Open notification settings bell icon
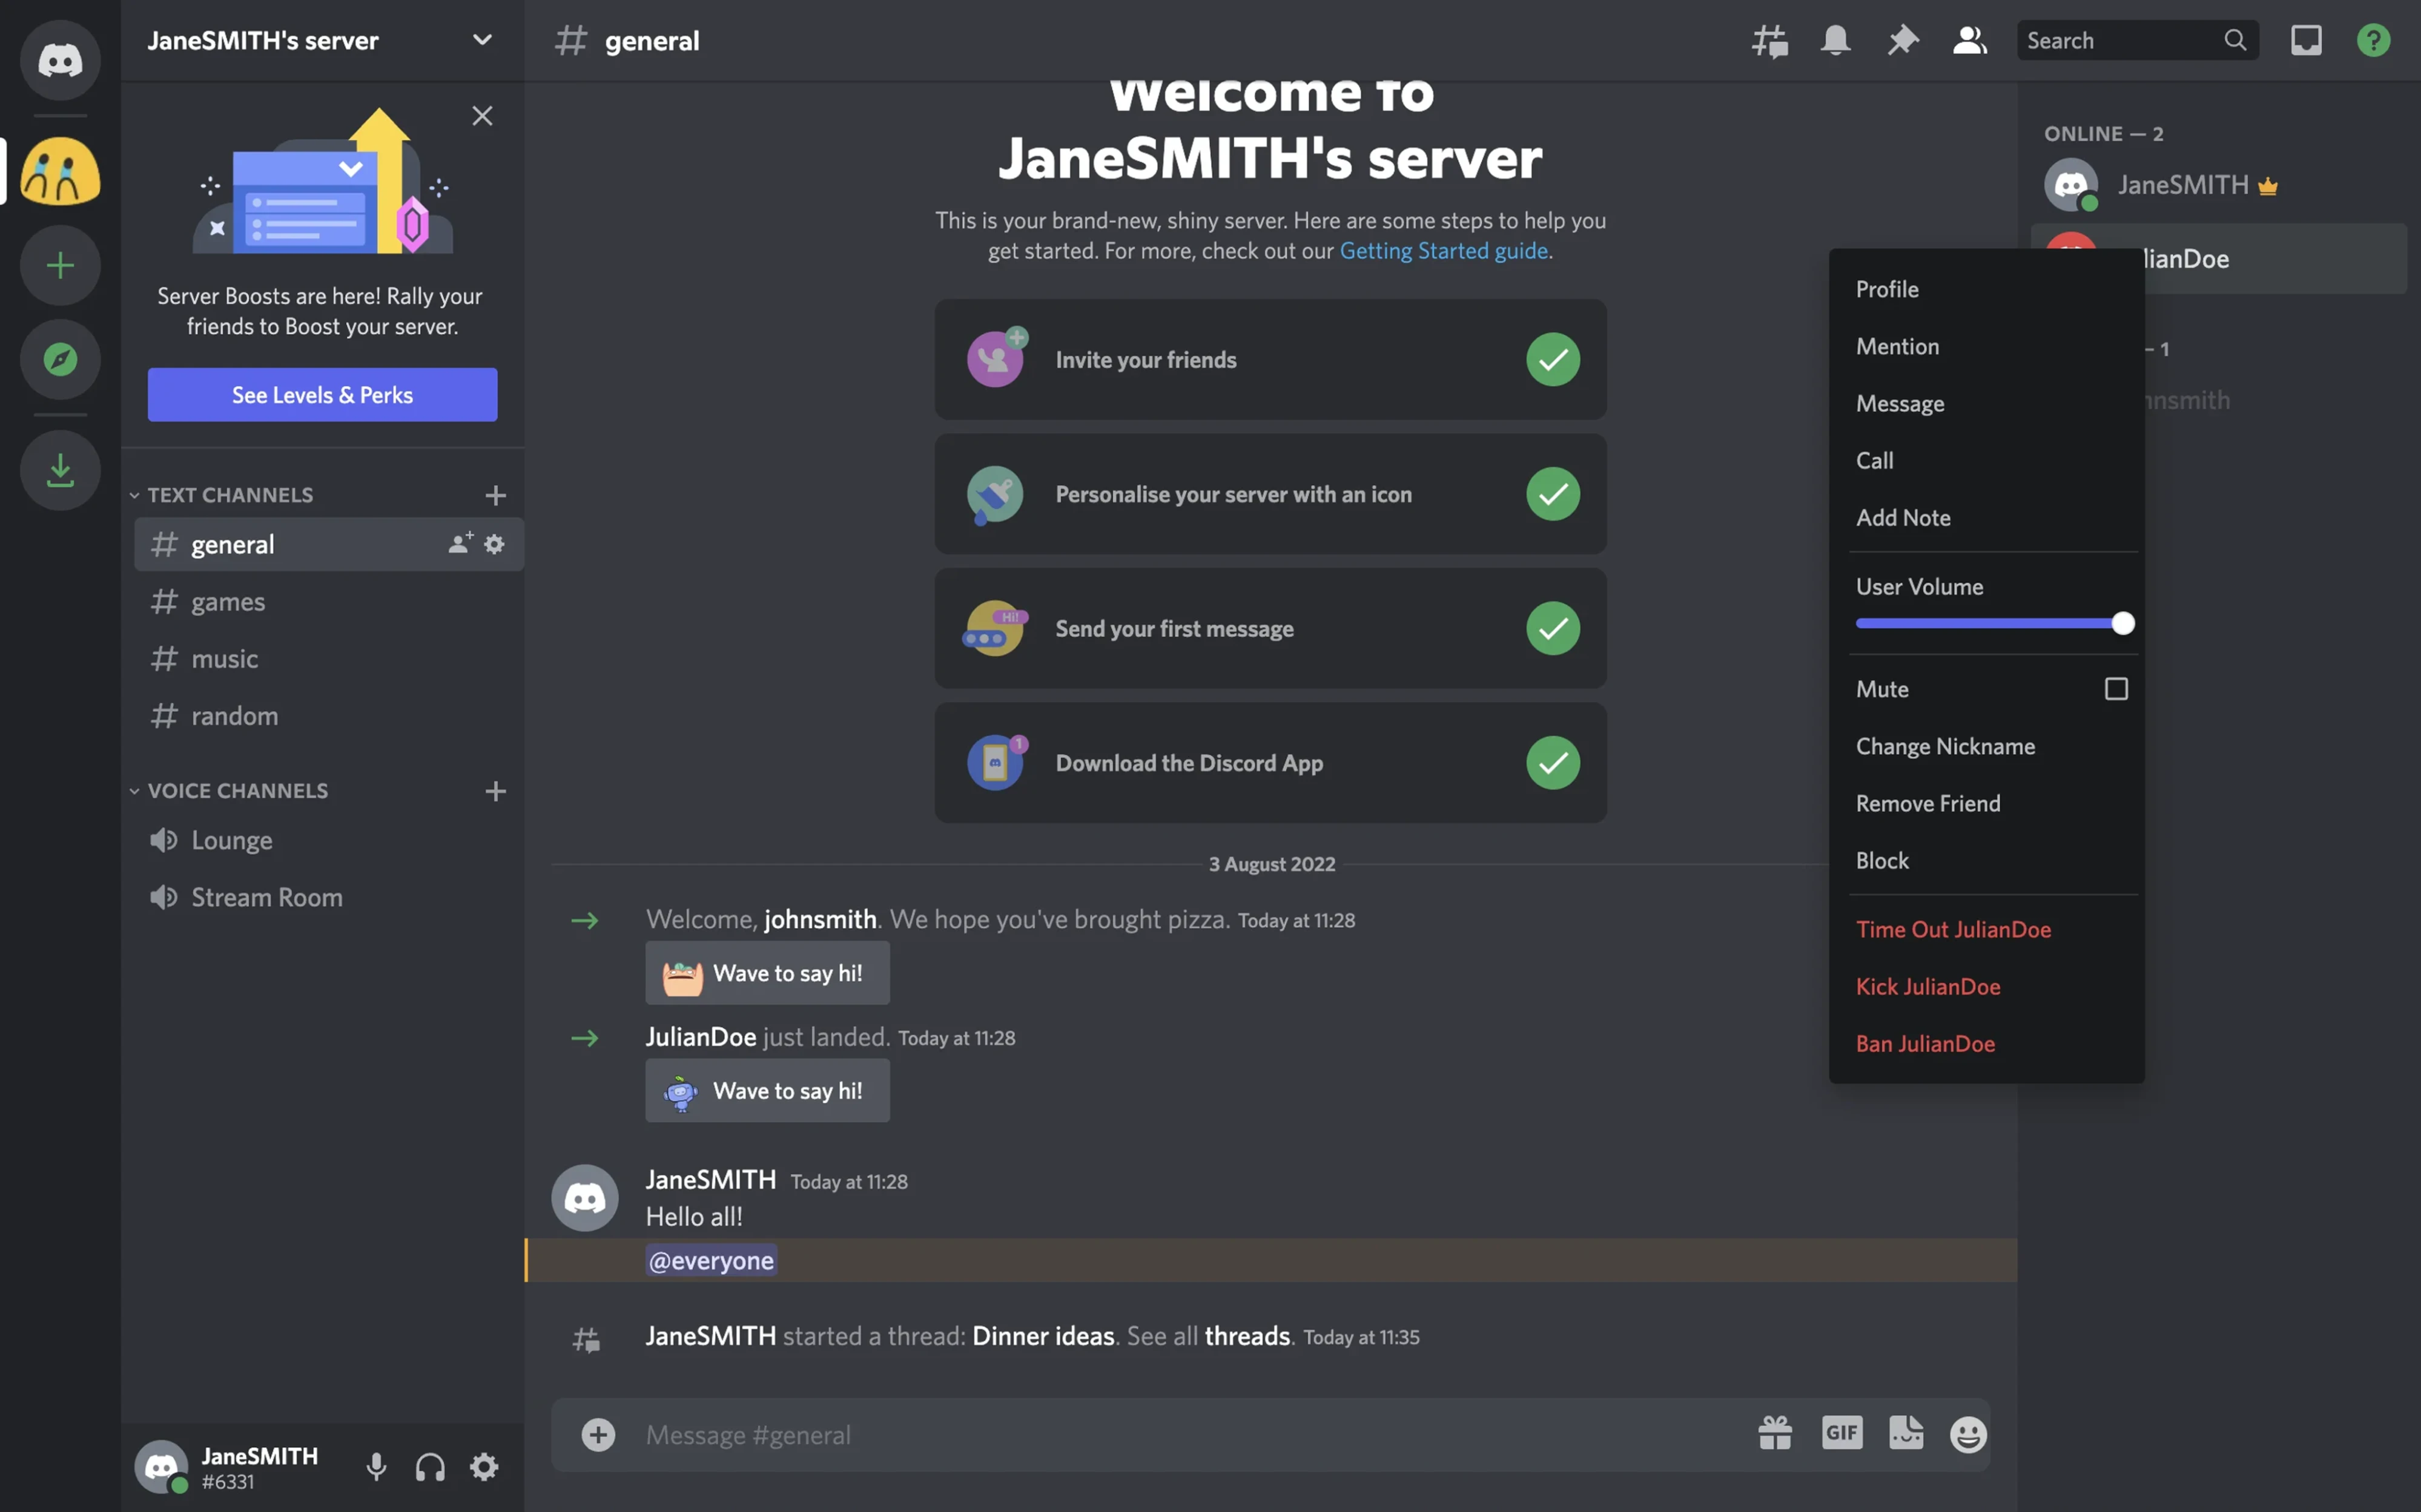The image size is (2421, 1512). 1836,41
